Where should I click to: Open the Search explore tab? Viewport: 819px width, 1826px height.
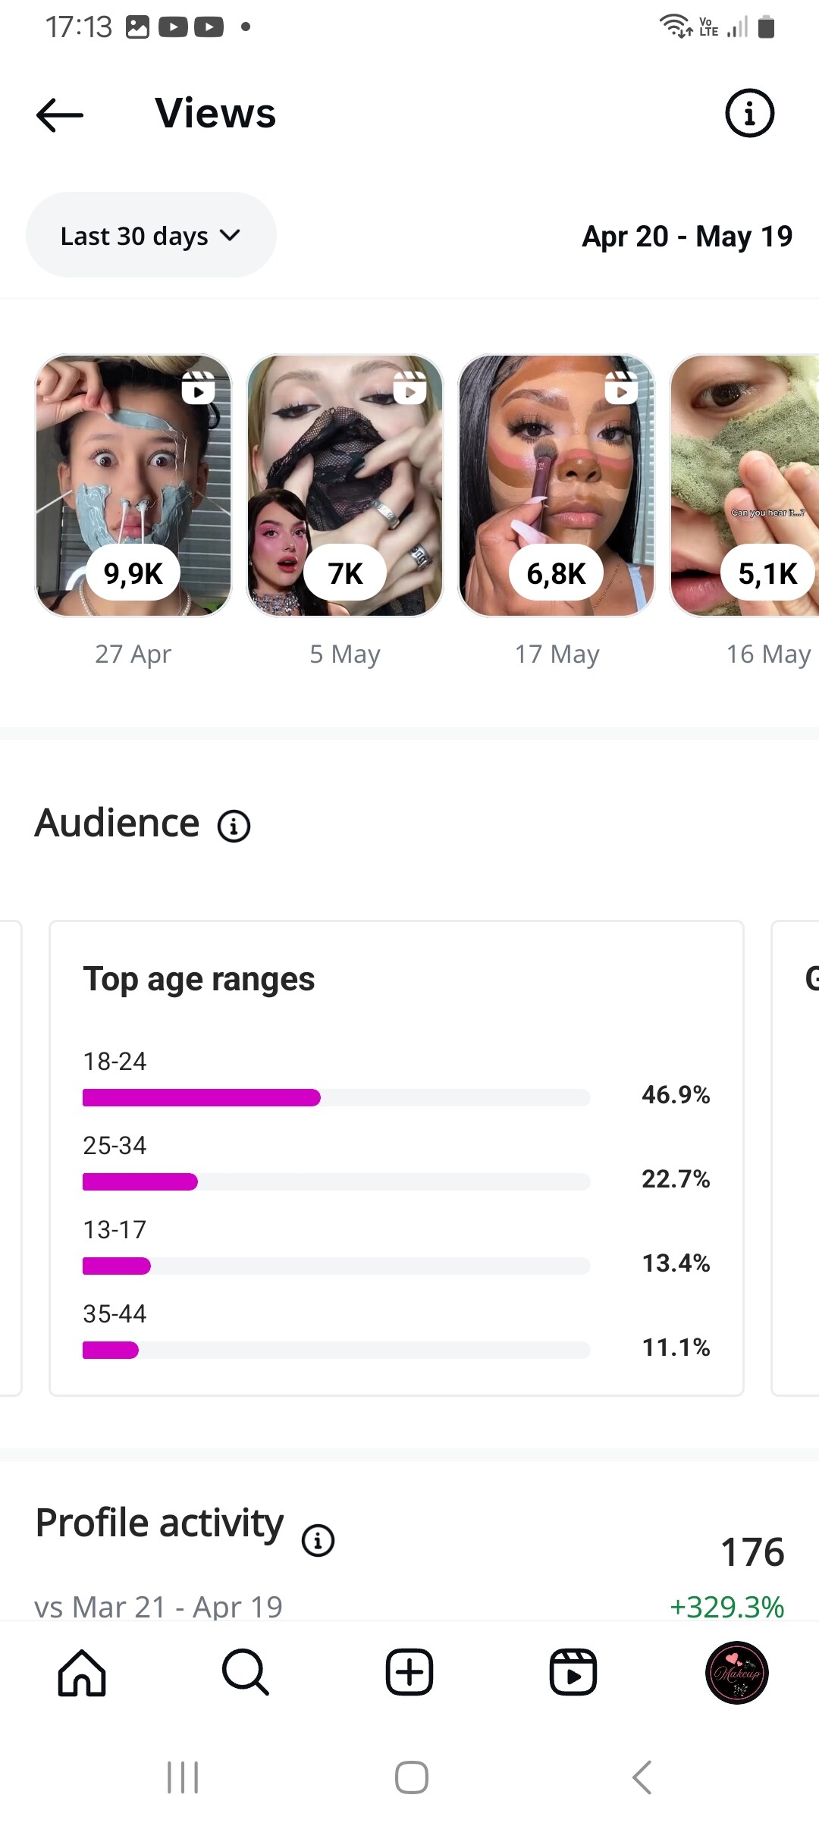(x=246, y=1672)
